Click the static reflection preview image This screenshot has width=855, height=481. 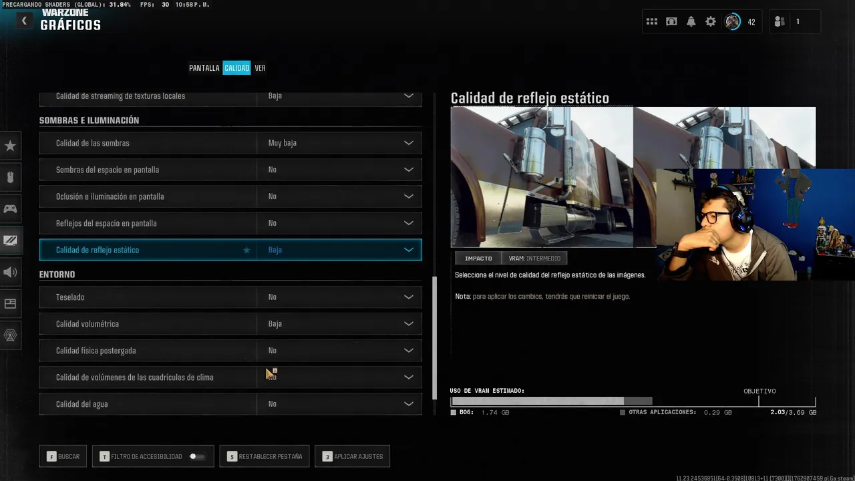click(x=553, y=177)
